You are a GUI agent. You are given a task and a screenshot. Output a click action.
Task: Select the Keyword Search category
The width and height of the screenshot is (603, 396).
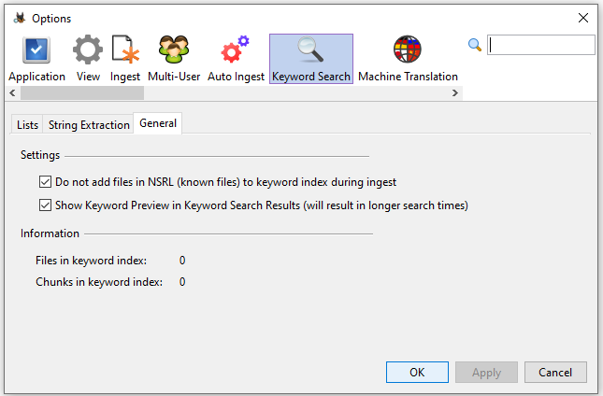tap(310, 59)
